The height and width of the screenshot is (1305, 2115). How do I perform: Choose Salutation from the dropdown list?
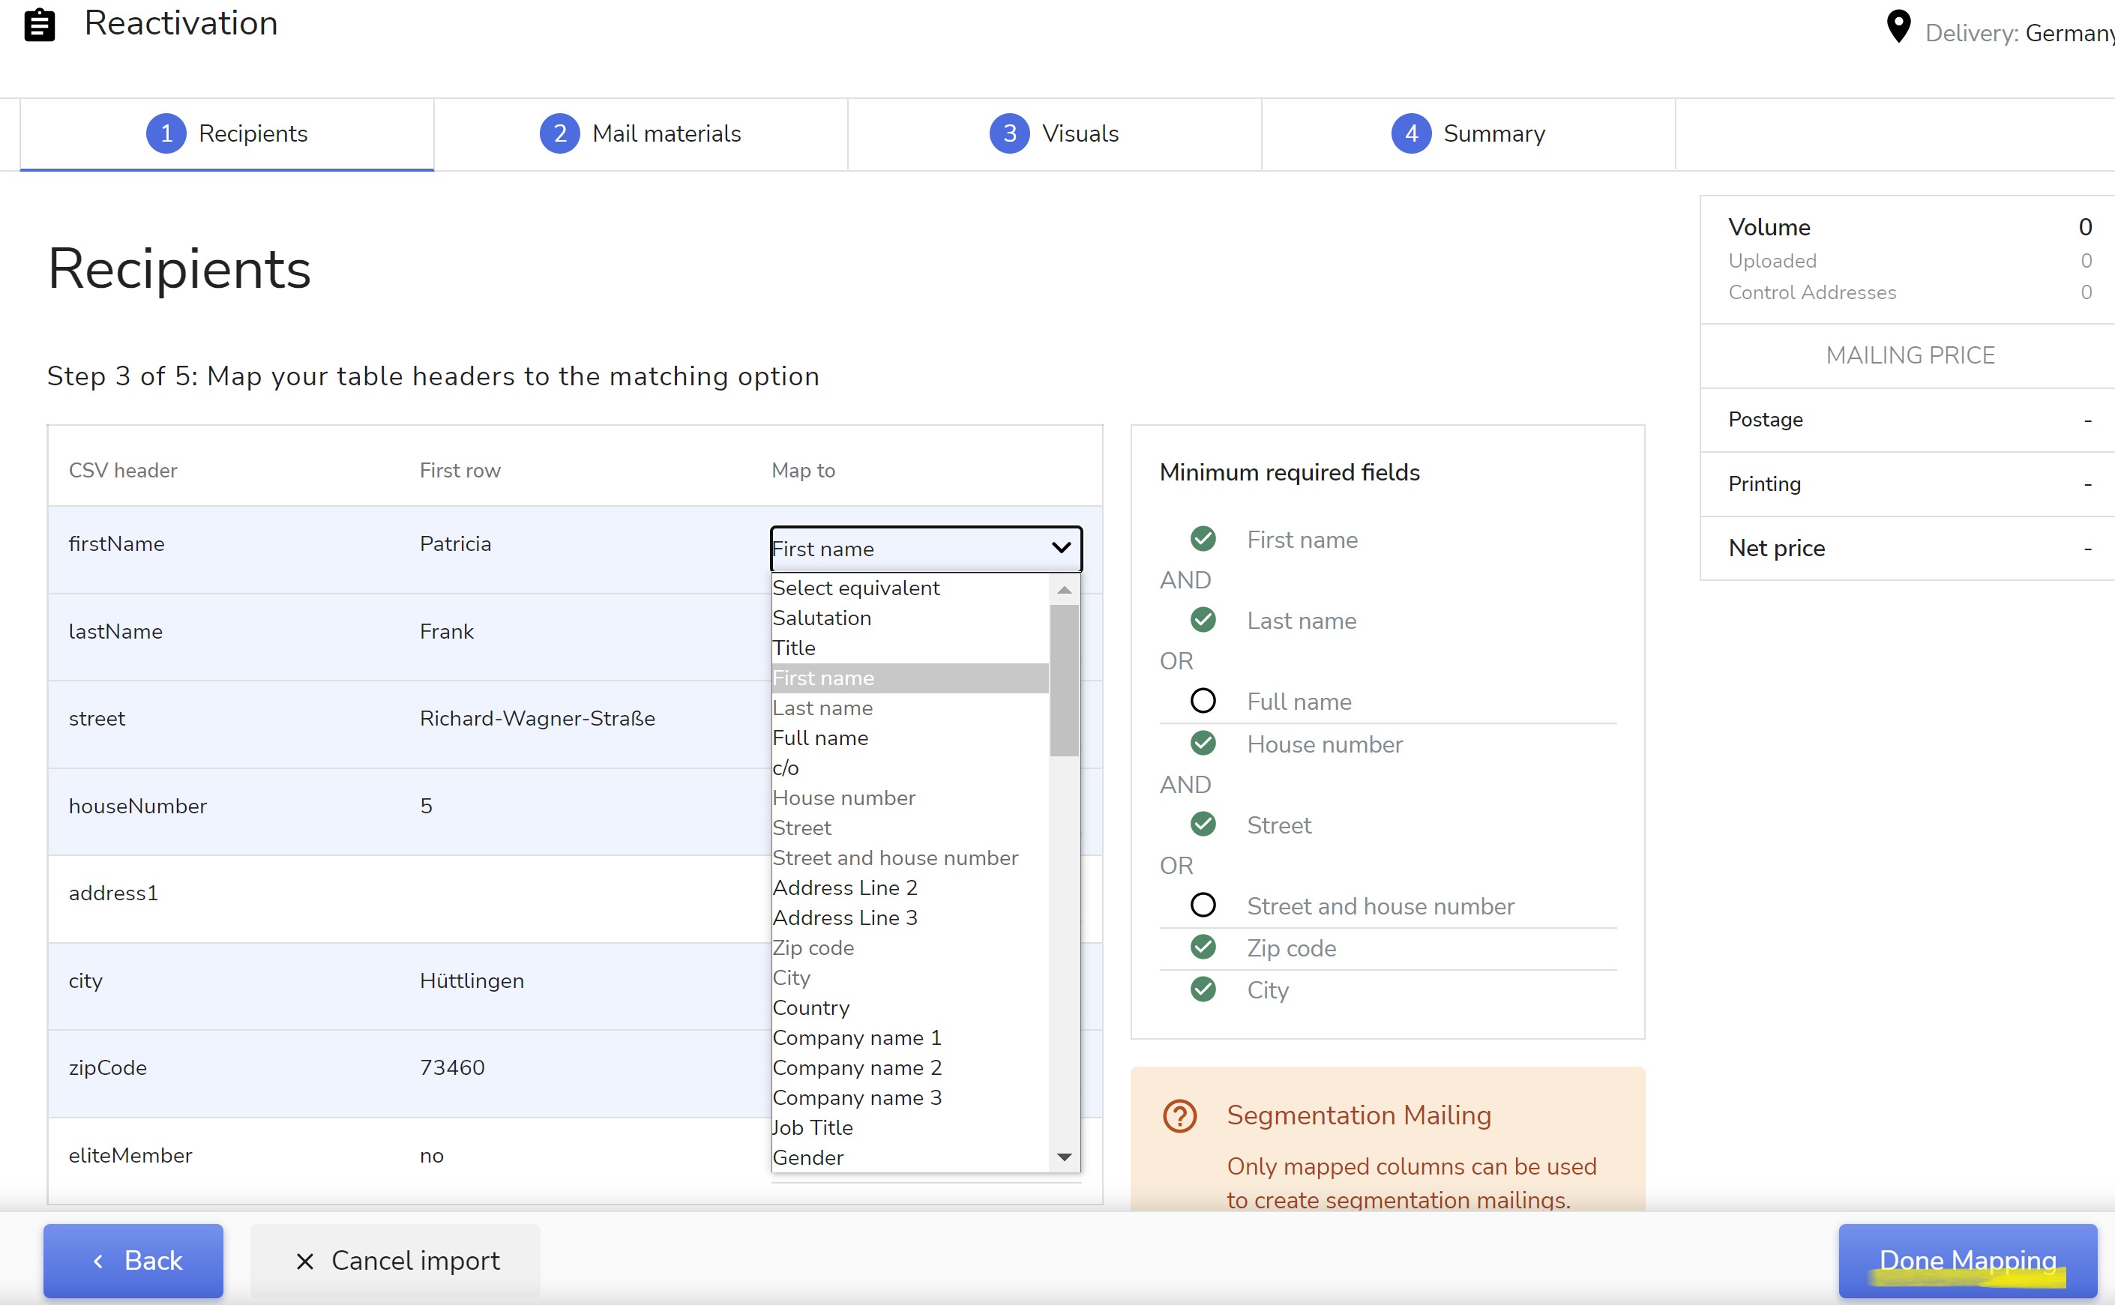point(822,618)
